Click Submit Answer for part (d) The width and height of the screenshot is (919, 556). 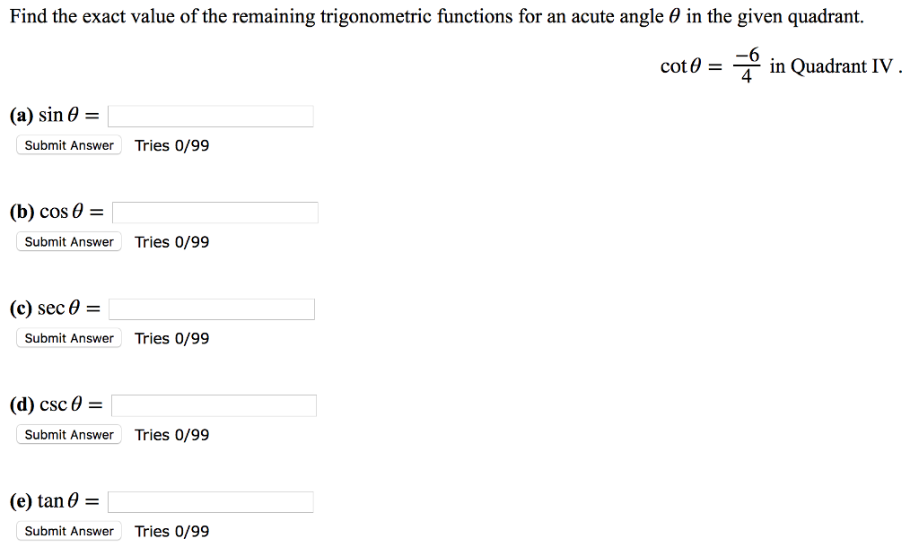tap(68, 434)
